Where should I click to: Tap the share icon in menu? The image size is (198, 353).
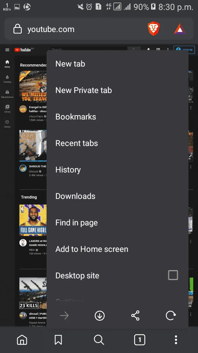[135, 315]
